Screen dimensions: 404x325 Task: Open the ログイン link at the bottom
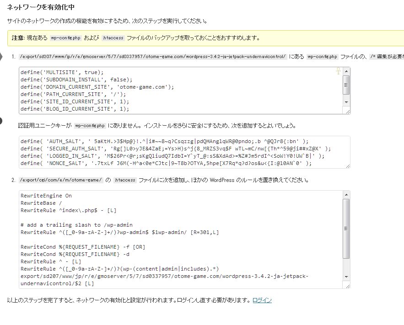point(262,300)
